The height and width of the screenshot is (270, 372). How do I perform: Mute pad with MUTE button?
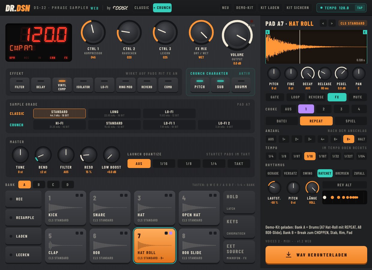click(x=358, y=97)
